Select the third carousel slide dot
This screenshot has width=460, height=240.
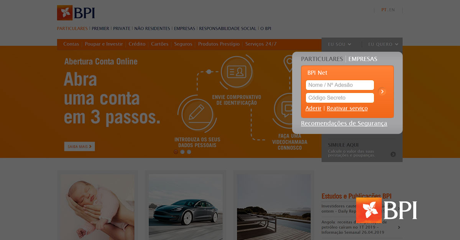189,152
